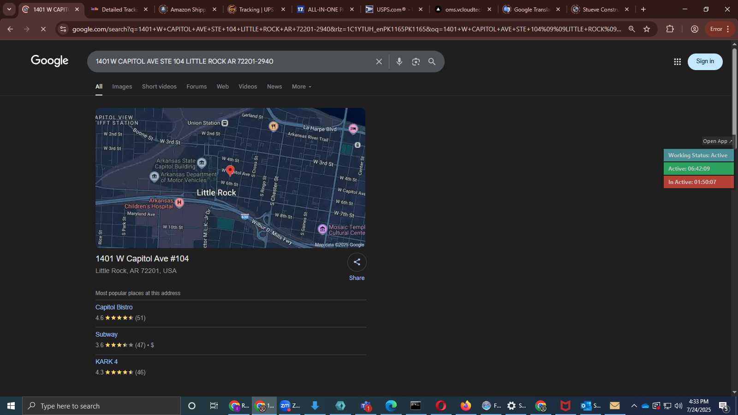Image resolution: width=738 pixels, height=415 pixels.
Task: Open the Subway place link
Action: [107, 334]
